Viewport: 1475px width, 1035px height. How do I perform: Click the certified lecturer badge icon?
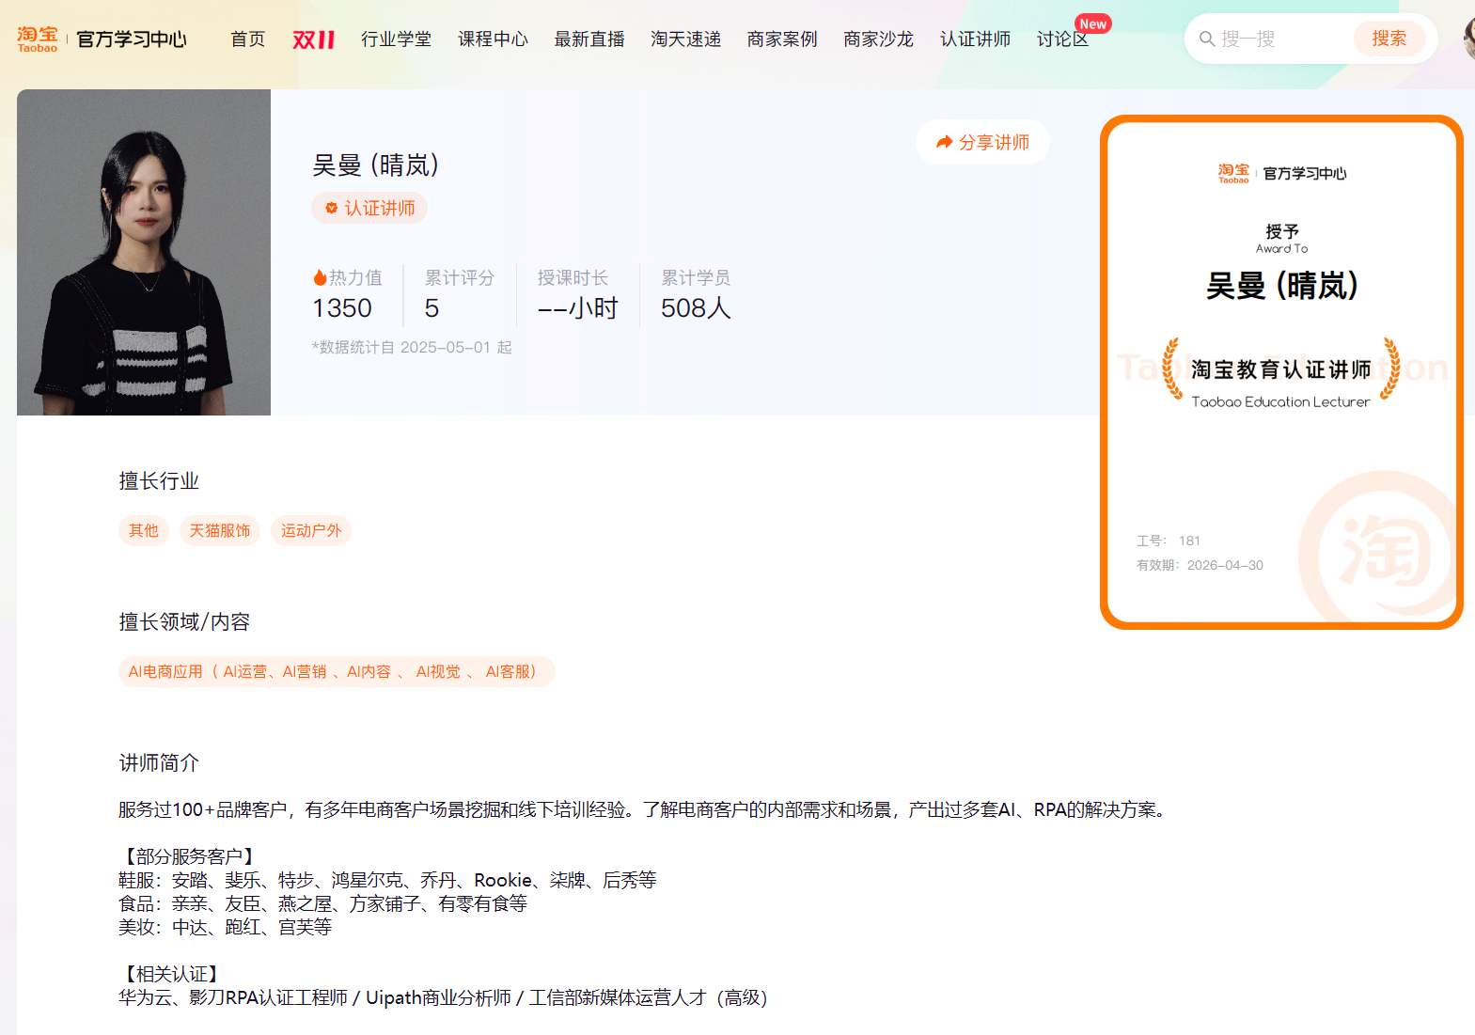click(331, 208)
